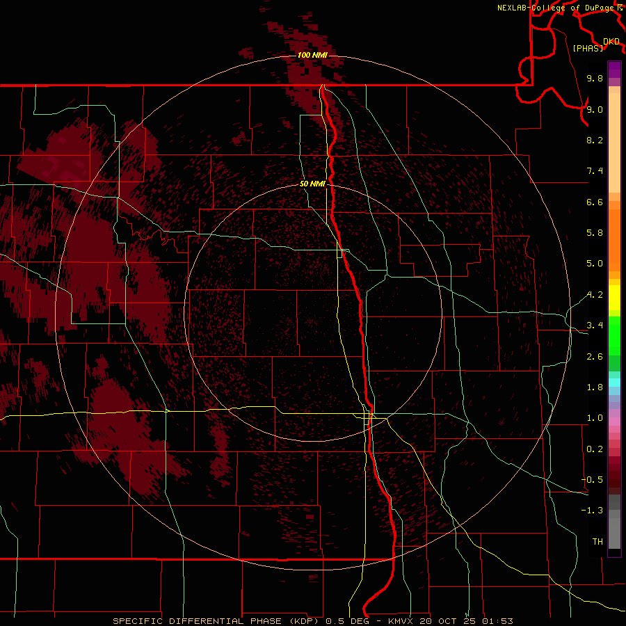This screenshot has height=626, width=626.
Task: Pick the peach band of the color bar
Action: (614, 142)
